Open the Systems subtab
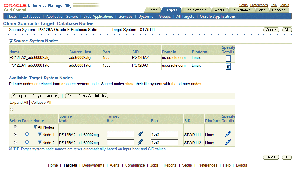Screen dimensions: 295x170 (145, 17)
